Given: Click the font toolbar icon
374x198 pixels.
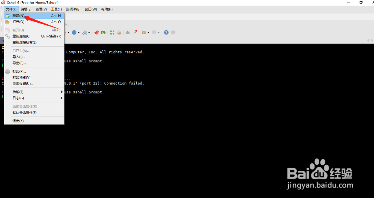Looking at the screenshot, I should click(x=85, y=33).
